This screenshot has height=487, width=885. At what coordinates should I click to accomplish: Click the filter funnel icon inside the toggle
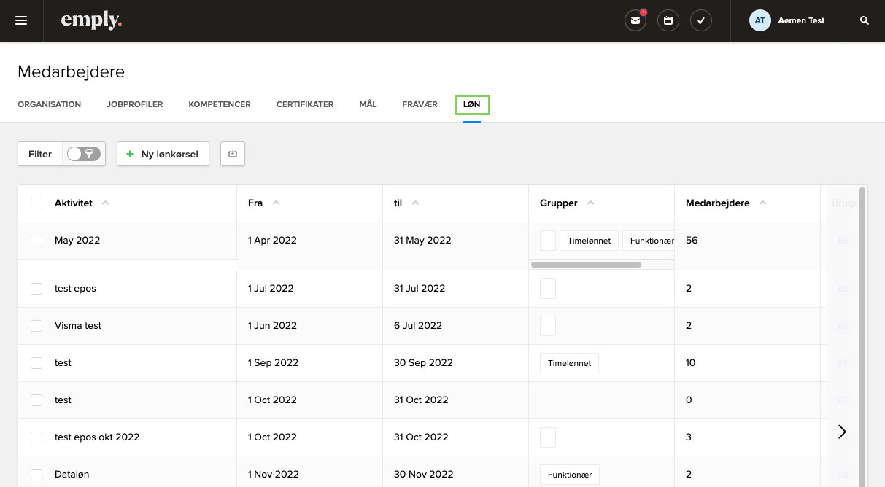coord(90,154)
